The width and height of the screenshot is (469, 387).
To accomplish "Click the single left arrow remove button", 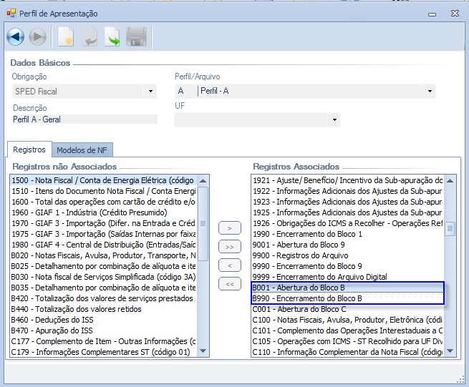I will (x=229, y=265).
